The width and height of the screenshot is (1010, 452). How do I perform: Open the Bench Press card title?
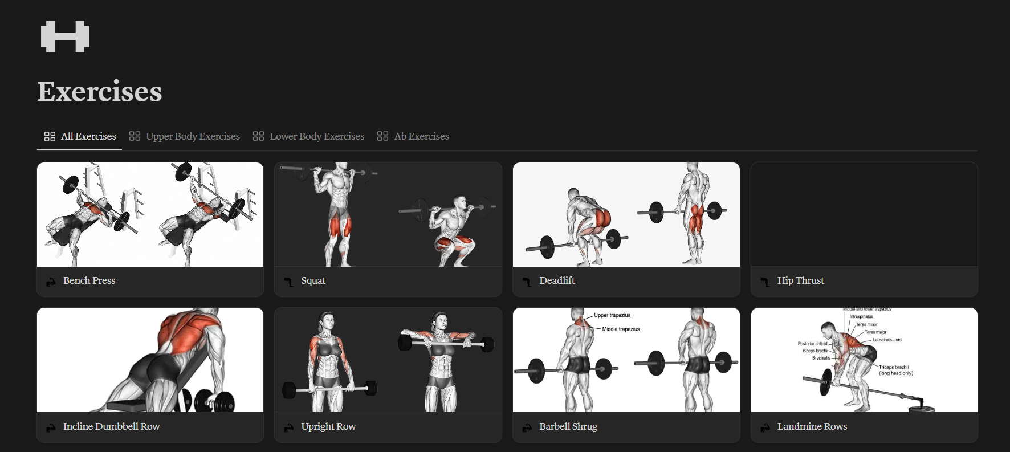point(89,280)
